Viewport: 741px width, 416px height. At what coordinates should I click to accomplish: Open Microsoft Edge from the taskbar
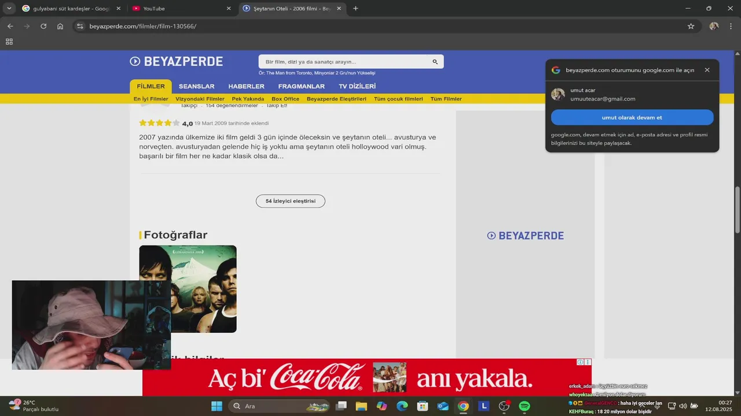402,406
